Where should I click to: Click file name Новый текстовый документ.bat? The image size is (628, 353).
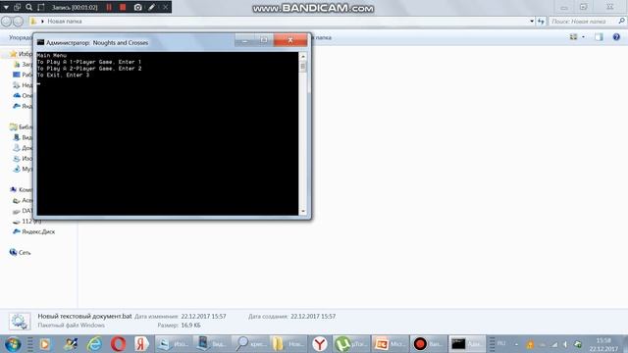pos(84,316)
